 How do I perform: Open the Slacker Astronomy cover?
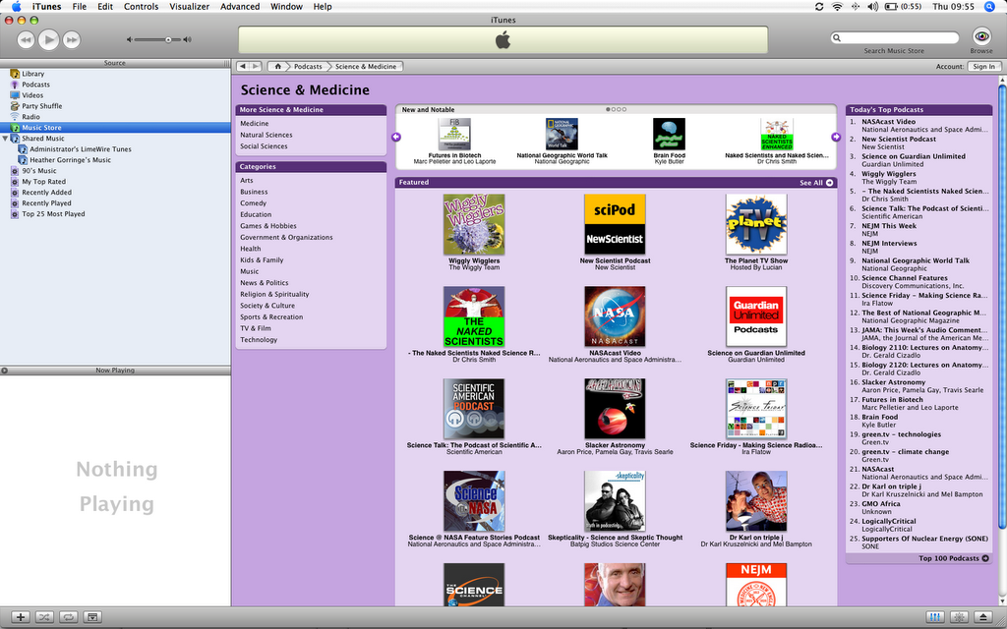pyautogui.click(x=615, y=409)
